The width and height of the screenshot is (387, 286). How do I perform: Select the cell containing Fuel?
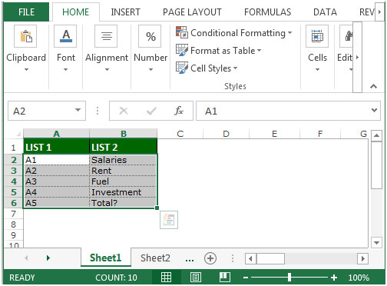click(123, 181)
